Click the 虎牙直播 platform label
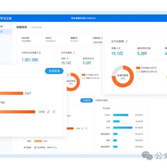Viewport: 167px width, 168px height. (x=27, y=148)
